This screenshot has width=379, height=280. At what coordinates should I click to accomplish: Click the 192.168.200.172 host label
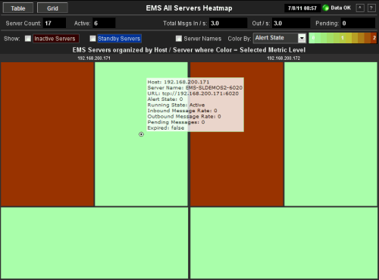point(283,58)
